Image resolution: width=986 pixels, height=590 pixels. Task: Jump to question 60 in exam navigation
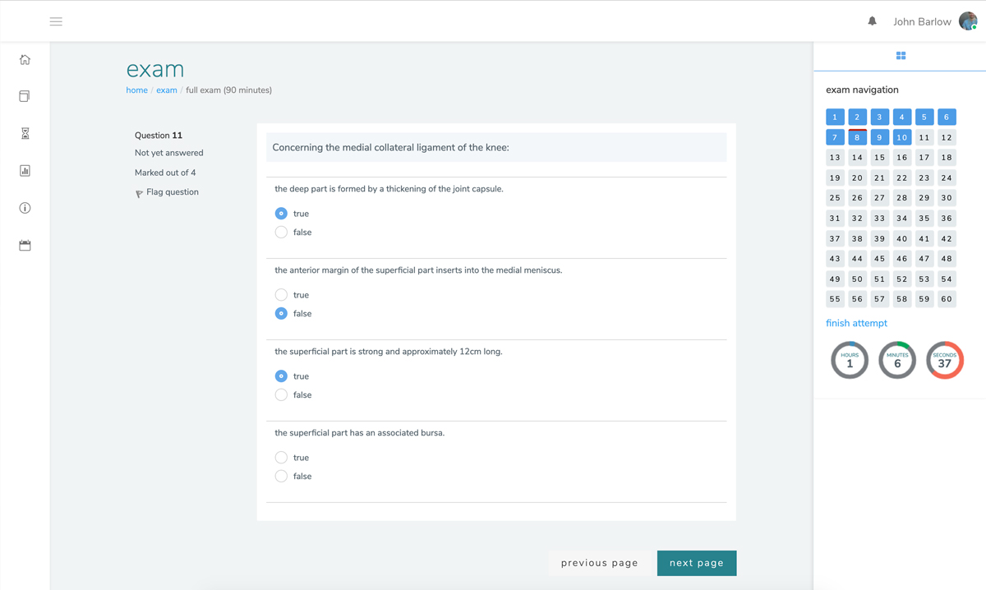947,299
